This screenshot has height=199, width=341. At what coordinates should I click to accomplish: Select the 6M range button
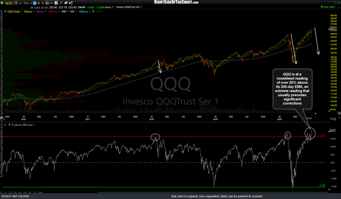pyautogui.click(x=15, y=192)
